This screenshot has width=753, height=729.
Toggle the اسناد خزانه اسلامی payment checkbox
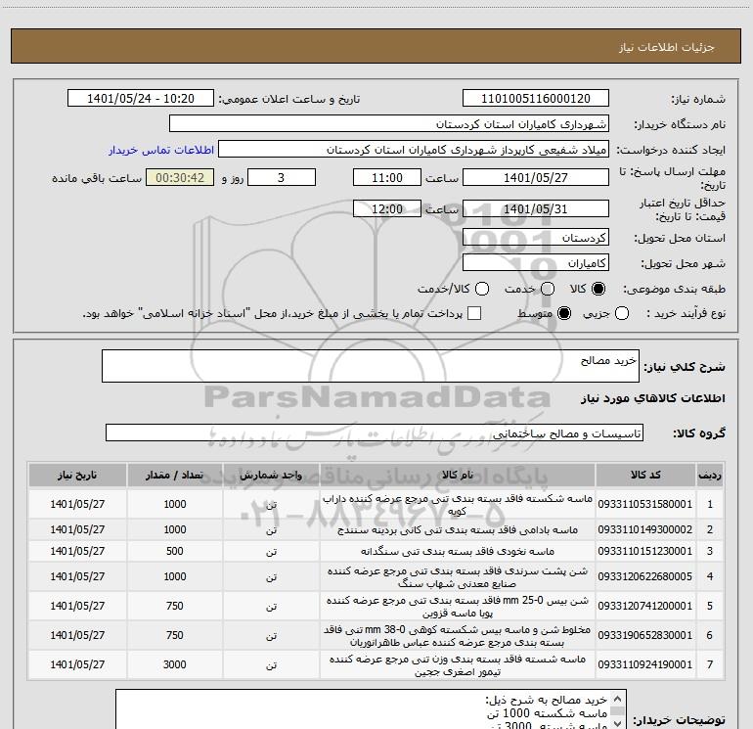pyautogui.click(x=474, y=313)
